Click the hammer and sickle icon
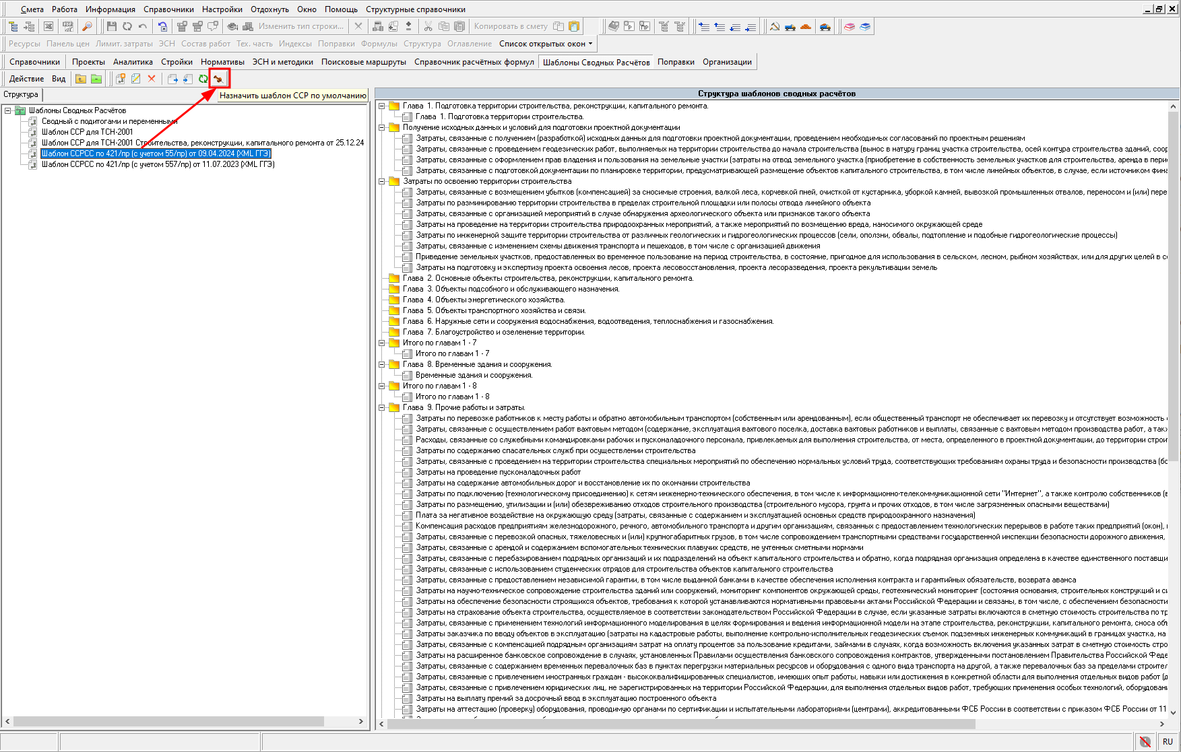 (775, 26)
